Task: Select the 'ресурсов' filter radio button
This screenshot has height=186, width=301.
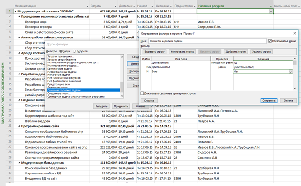Action: (x=74, y=51)
